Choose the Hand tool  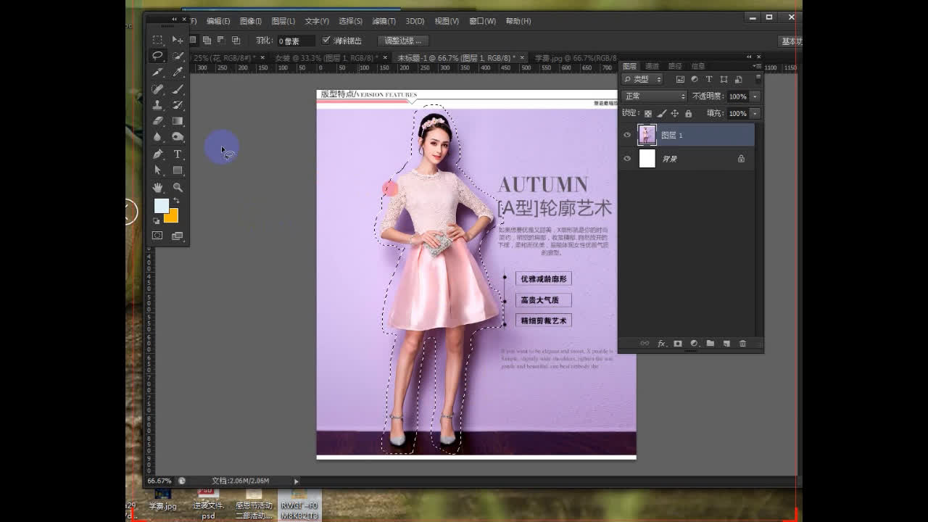point(157,187)
